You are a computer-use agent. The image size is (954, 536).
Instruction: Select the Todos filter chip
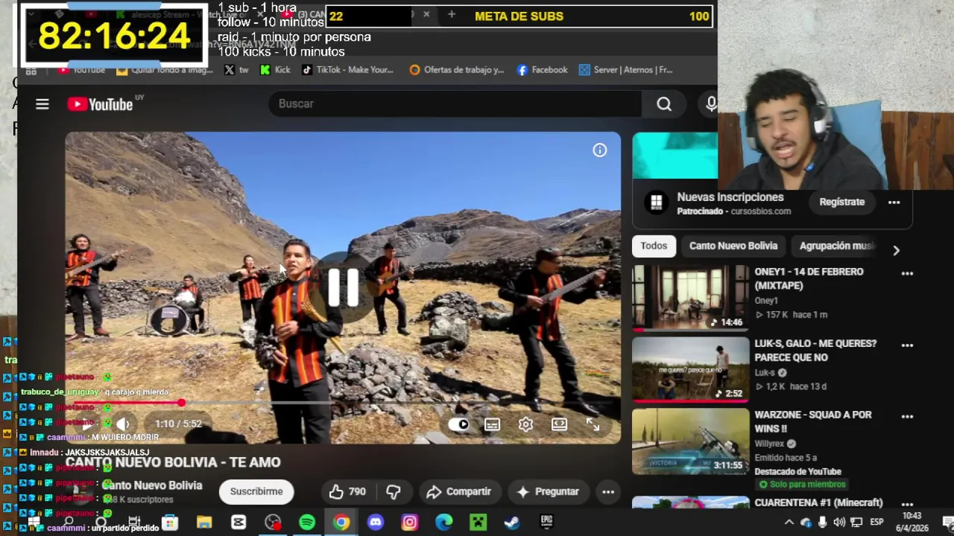(654, 246)
